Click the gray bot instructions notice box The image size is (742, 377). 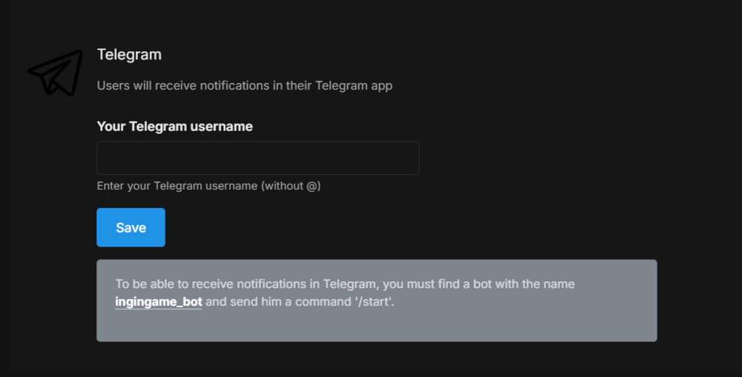(376, 326)
